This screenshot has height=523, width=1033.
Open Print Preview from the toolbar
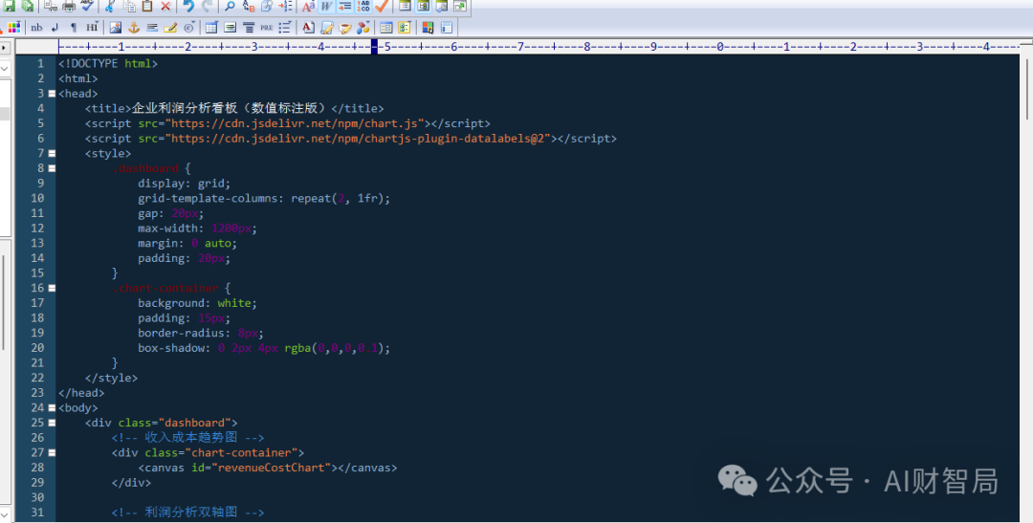pos(51,6)
